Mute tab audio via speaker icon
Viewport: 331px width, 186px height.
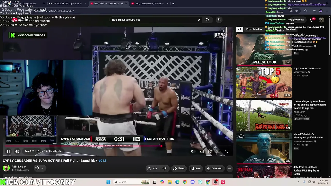122,4
